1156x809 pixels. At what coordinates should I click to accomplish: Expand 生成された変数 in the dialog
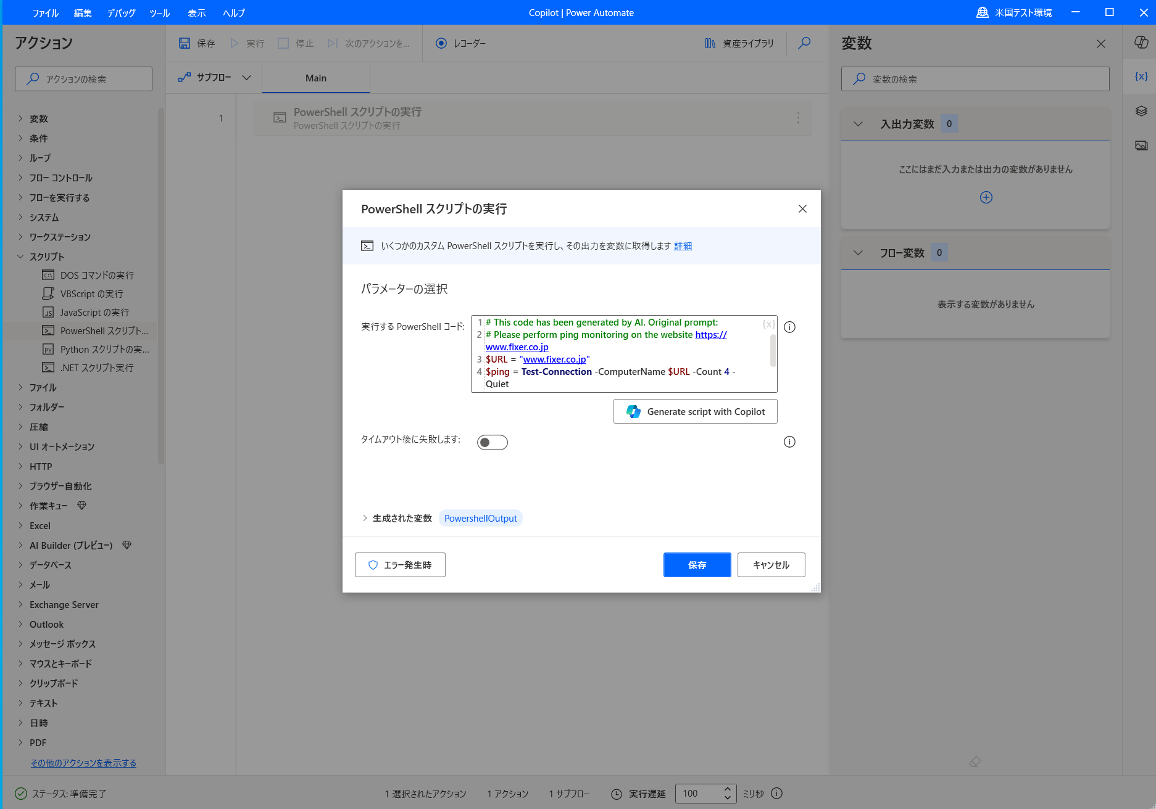365,518
